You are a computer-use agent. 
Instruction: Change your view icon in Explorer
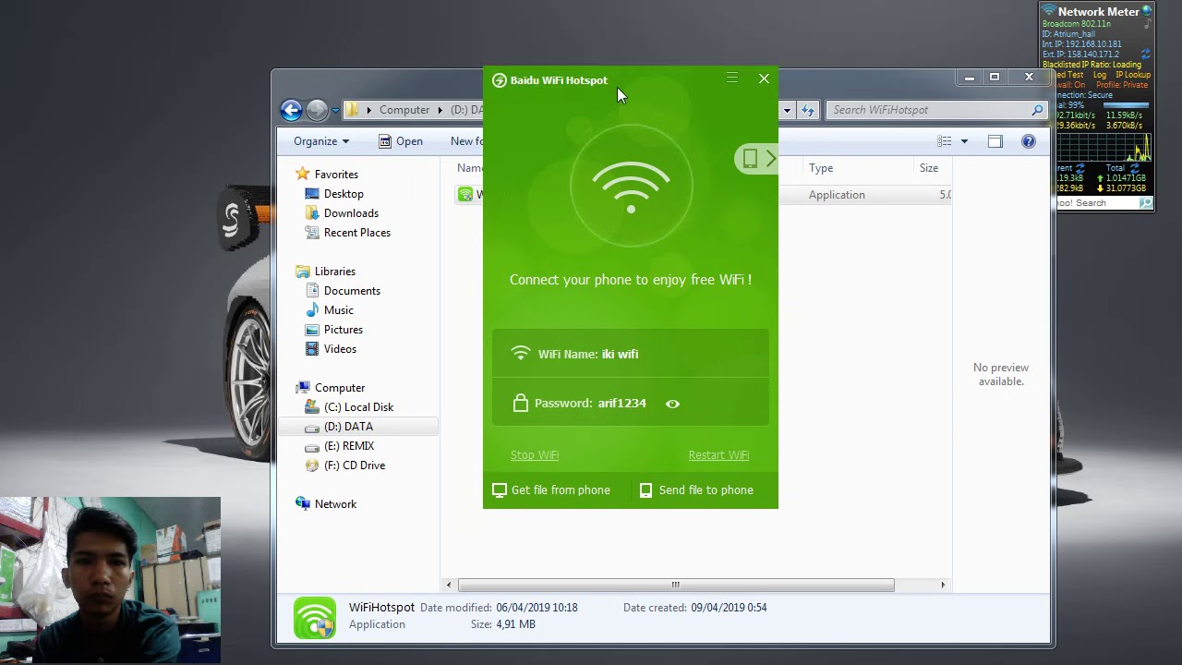click(x=944, y=141)
